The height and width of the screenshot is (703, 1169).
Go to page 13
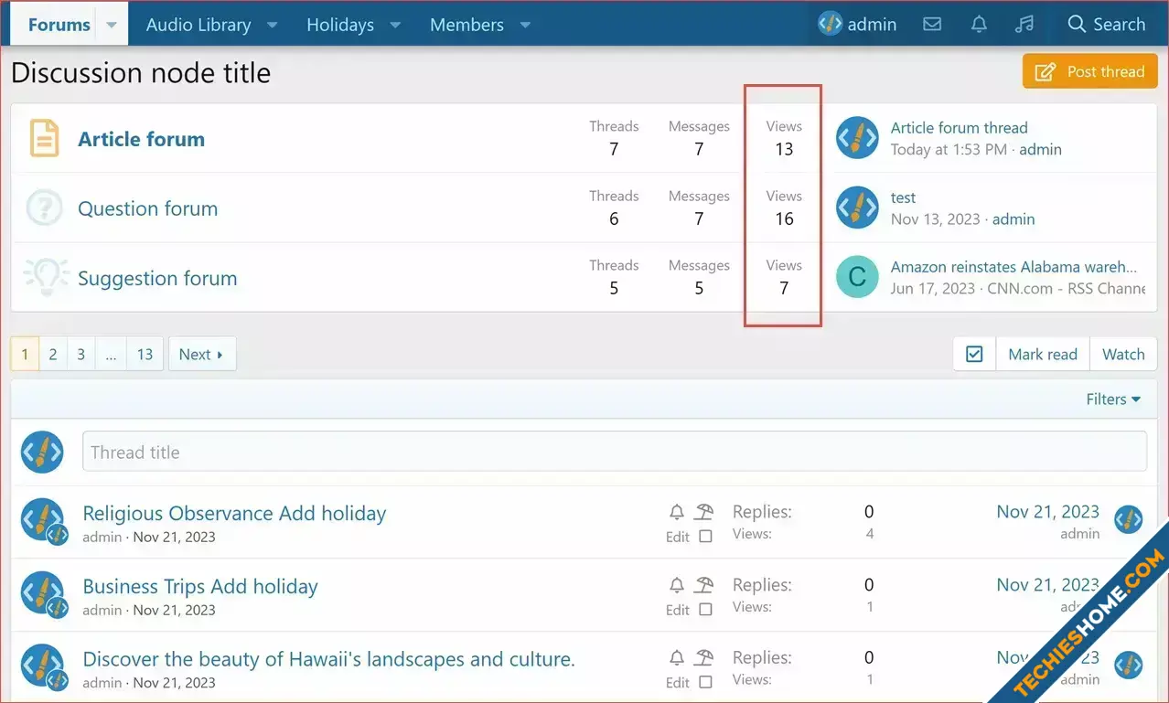[145, 354]
